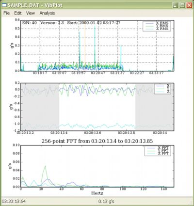Open the View menu
The width and height of the screenshot is (194, 206).
coord(31,13)
